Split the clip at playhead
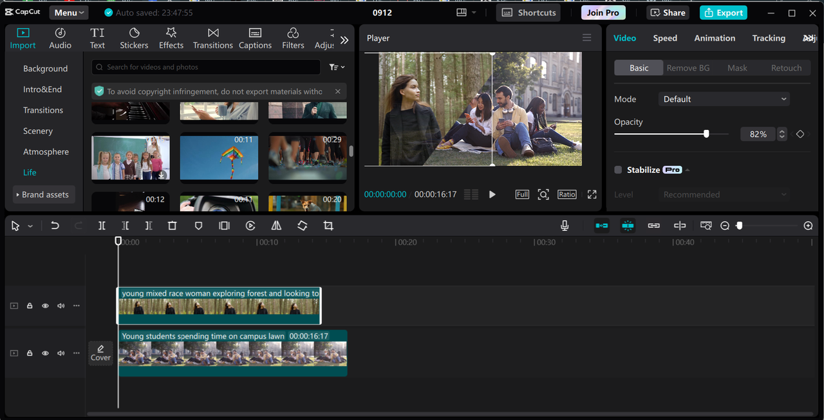The height and width of the screenshot is (420, 824). click(102, 226)
